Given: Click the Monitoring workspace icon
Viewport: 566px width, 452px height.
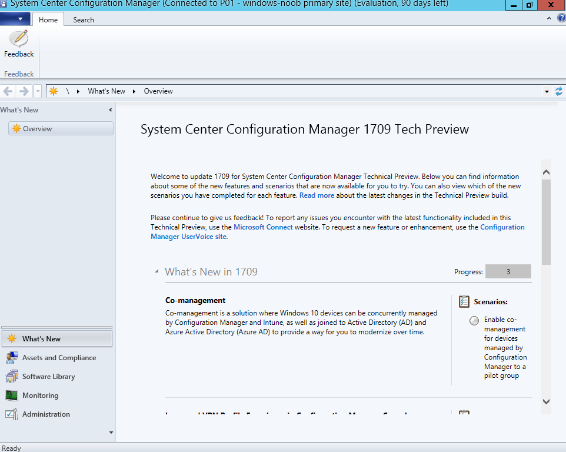Looking at the screenshot, I should click(x=12, y=395).
